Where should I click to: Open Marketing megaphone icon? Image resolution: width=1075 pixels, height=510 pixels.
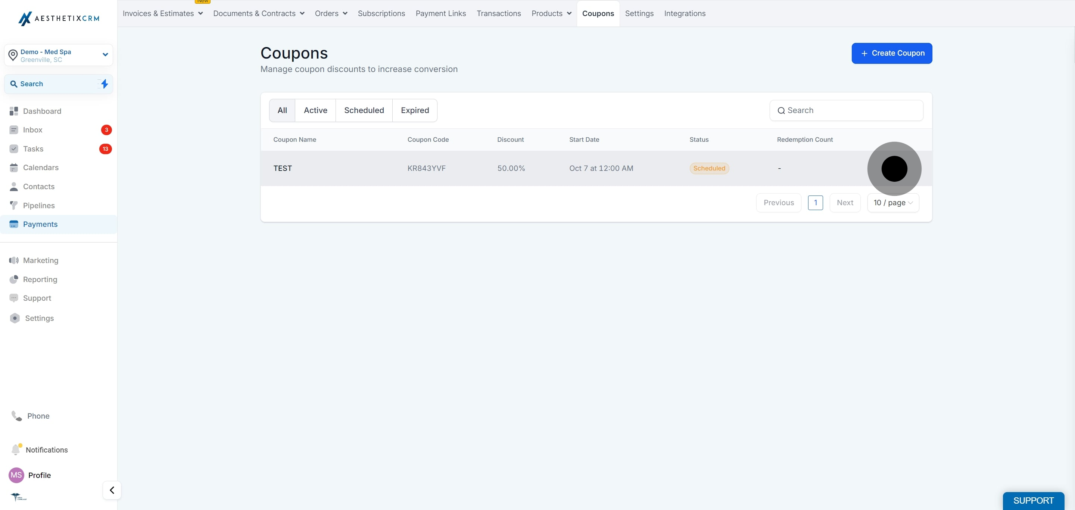(x=14, y=260)
